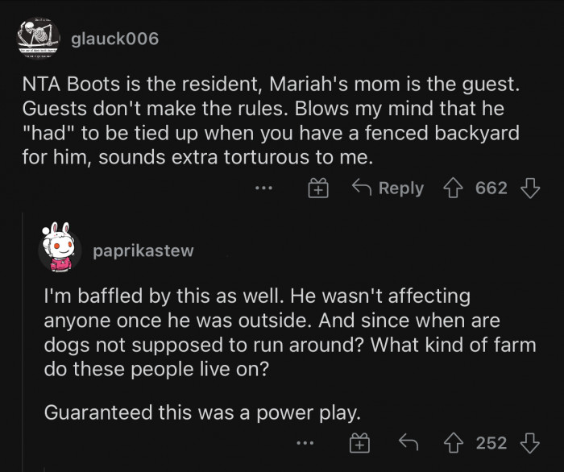Image resolution: width=564 pixels, height=472 pixels.
Task: Downvote paprikastew's reply
Action: 529,442
